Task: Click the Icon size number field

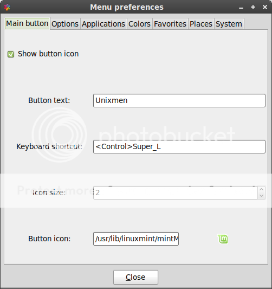Action: click(176, 193)
